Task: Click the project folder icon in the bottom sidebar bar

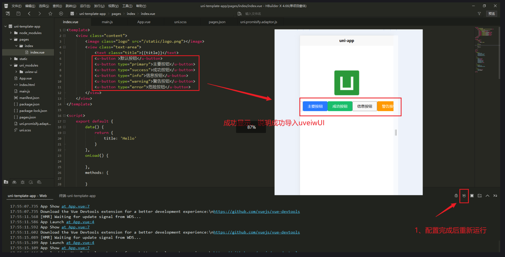Action: [6, 182]
